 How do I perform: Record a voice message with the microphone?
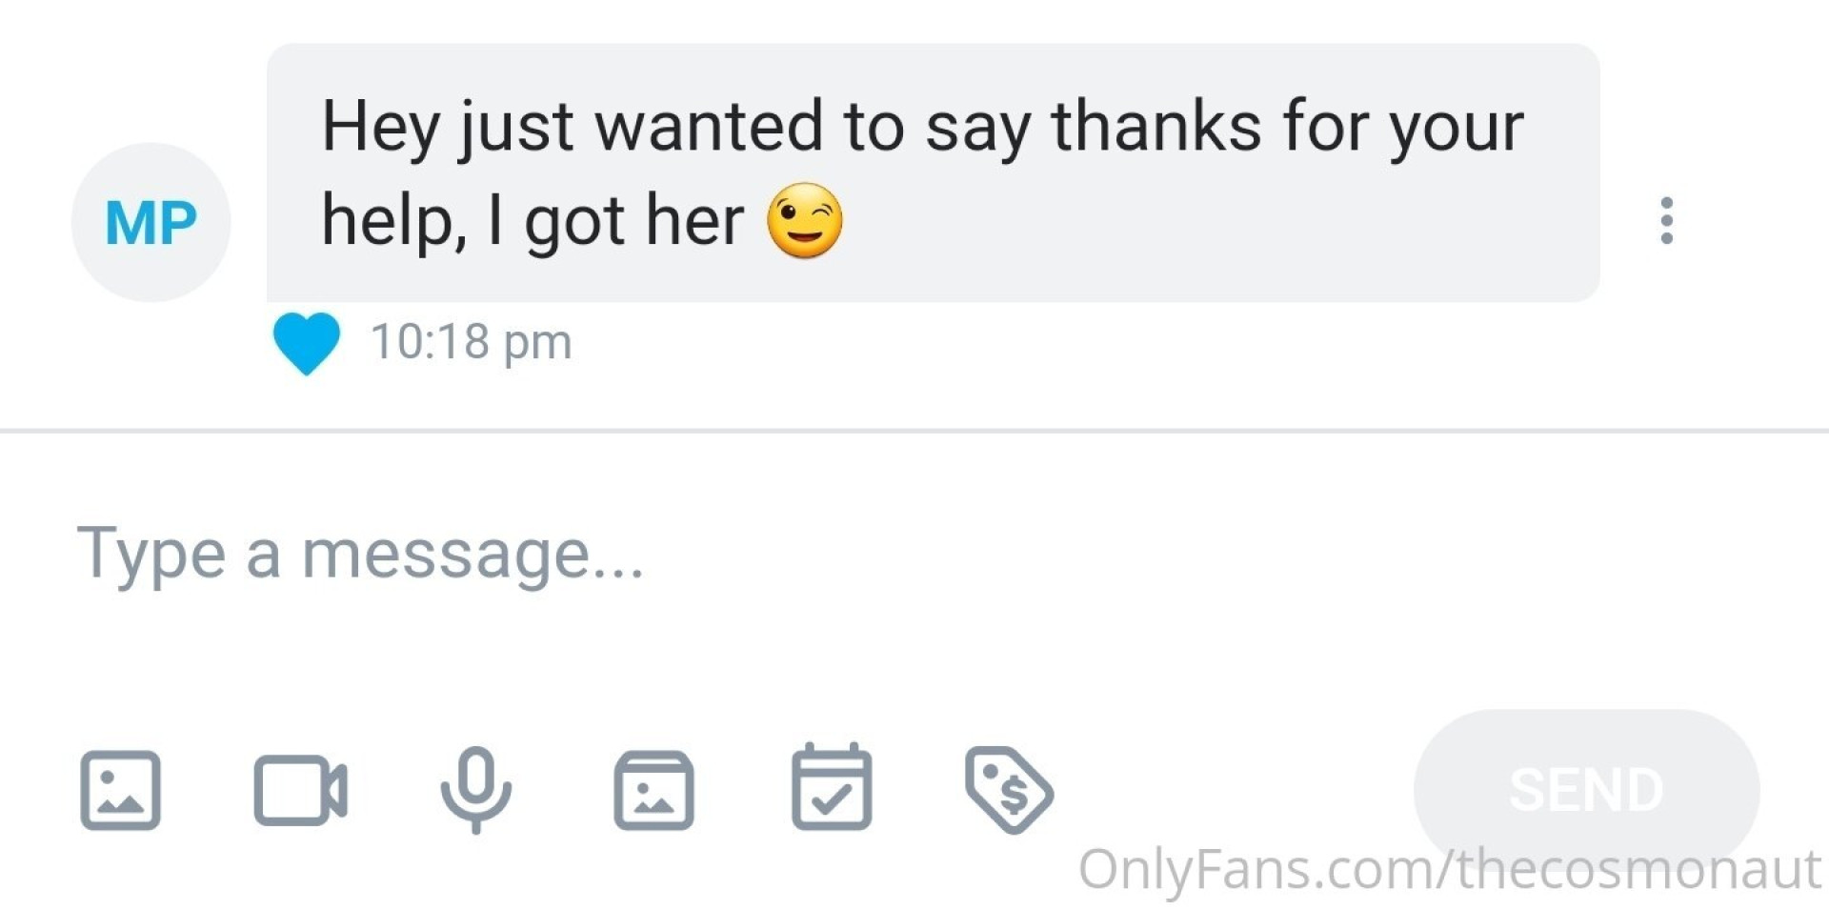click(476, 788)
